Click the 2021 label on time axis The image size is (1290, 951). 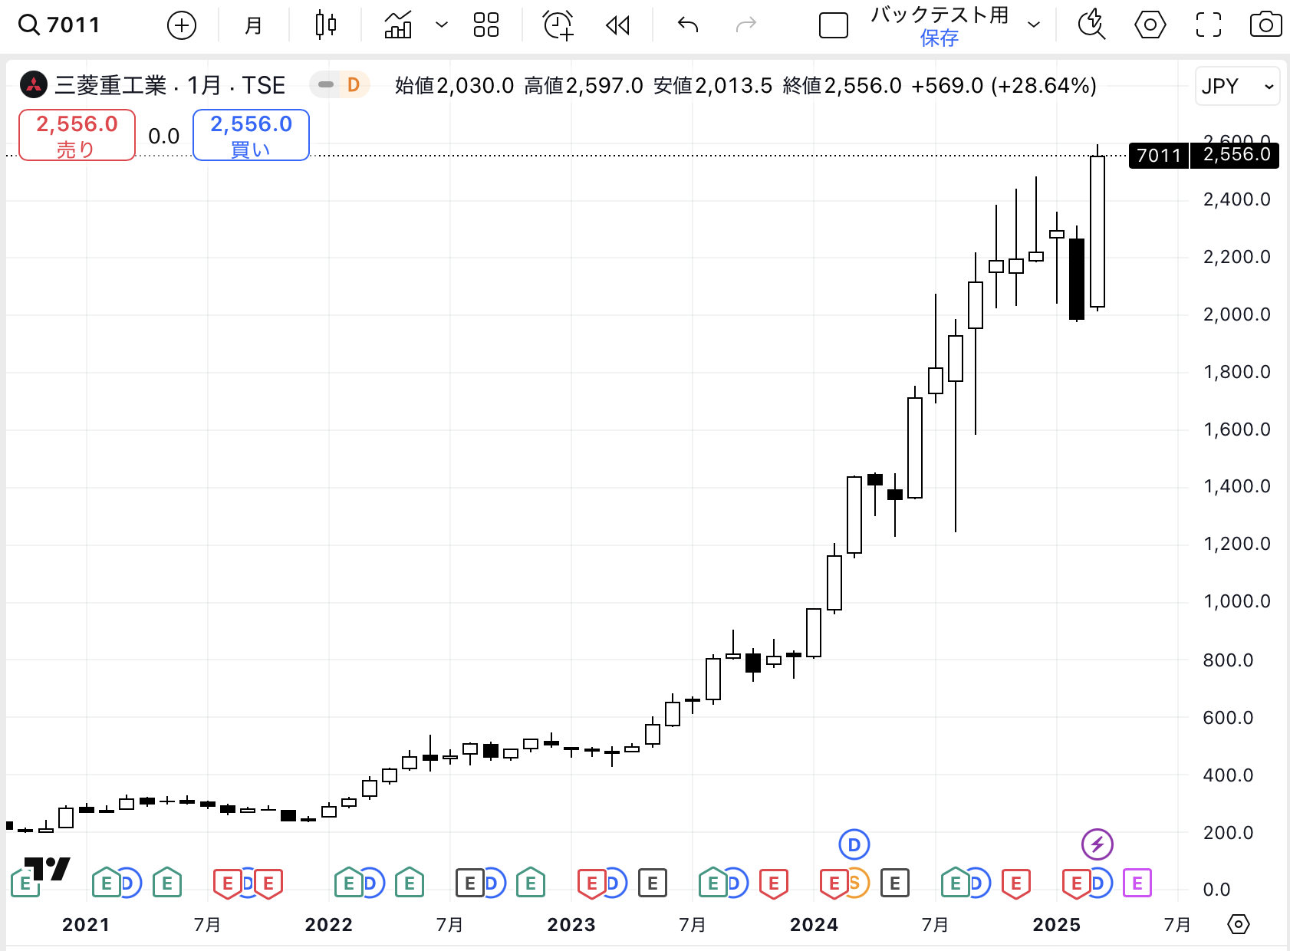coord(86,925)
